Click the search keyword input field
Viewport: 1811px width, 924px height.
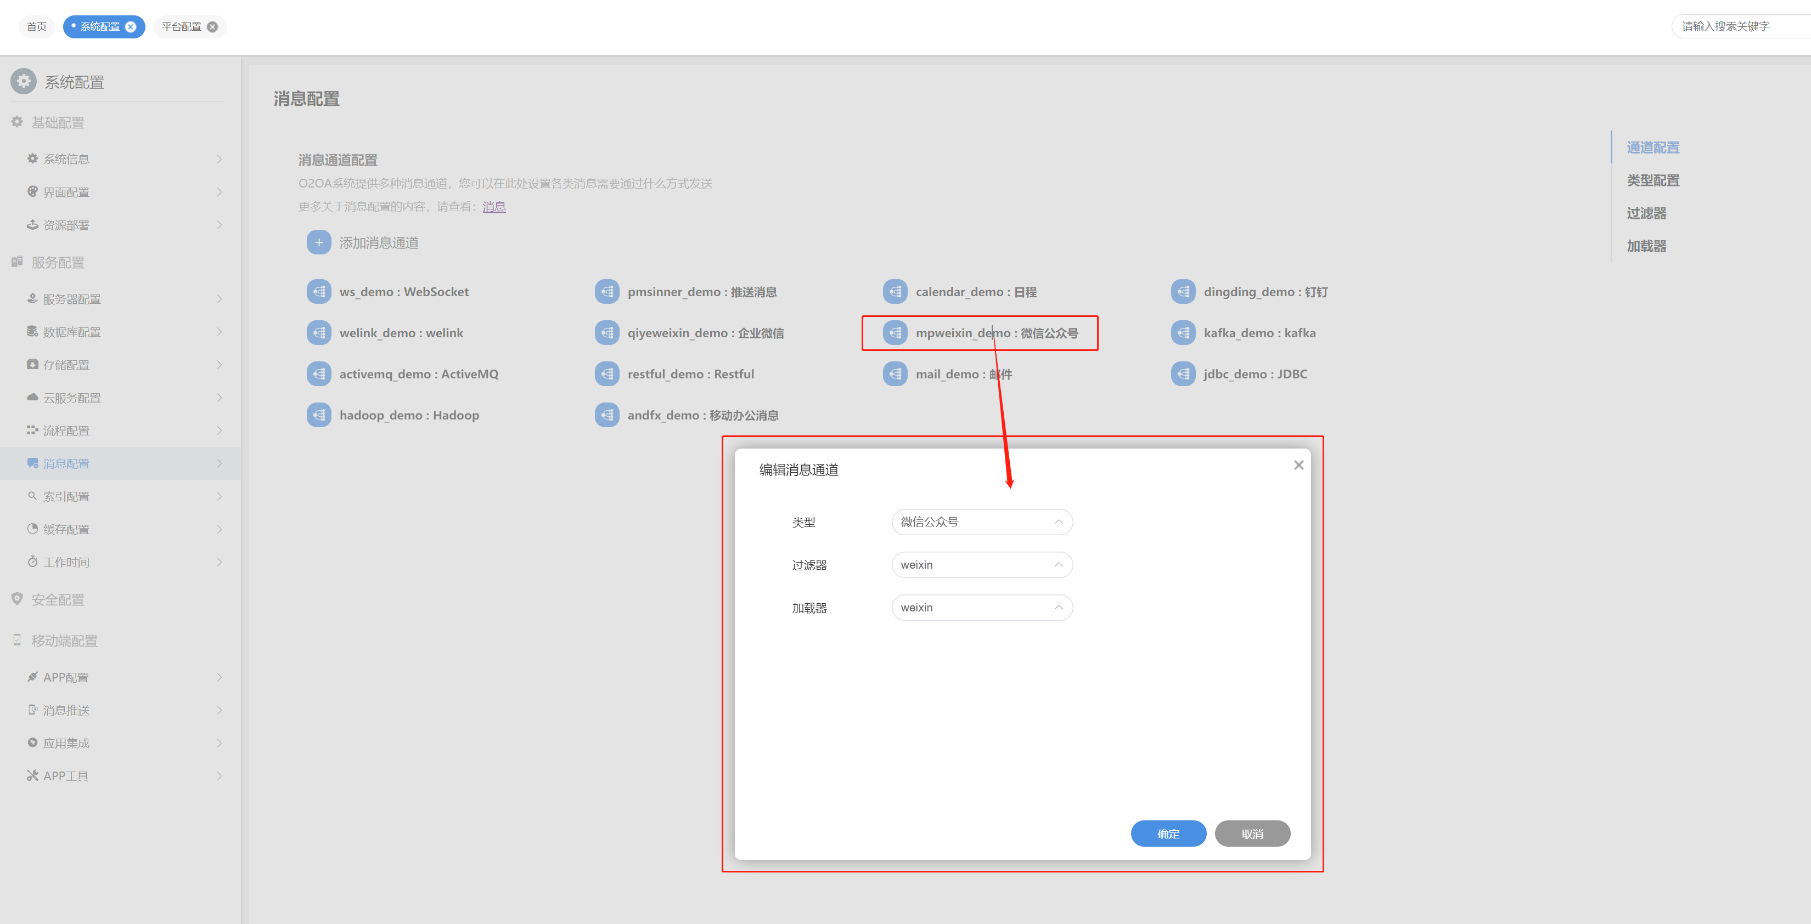(x=1736, y=27)
